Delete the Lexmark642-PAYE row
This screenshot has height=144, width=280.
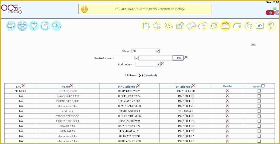227,96
